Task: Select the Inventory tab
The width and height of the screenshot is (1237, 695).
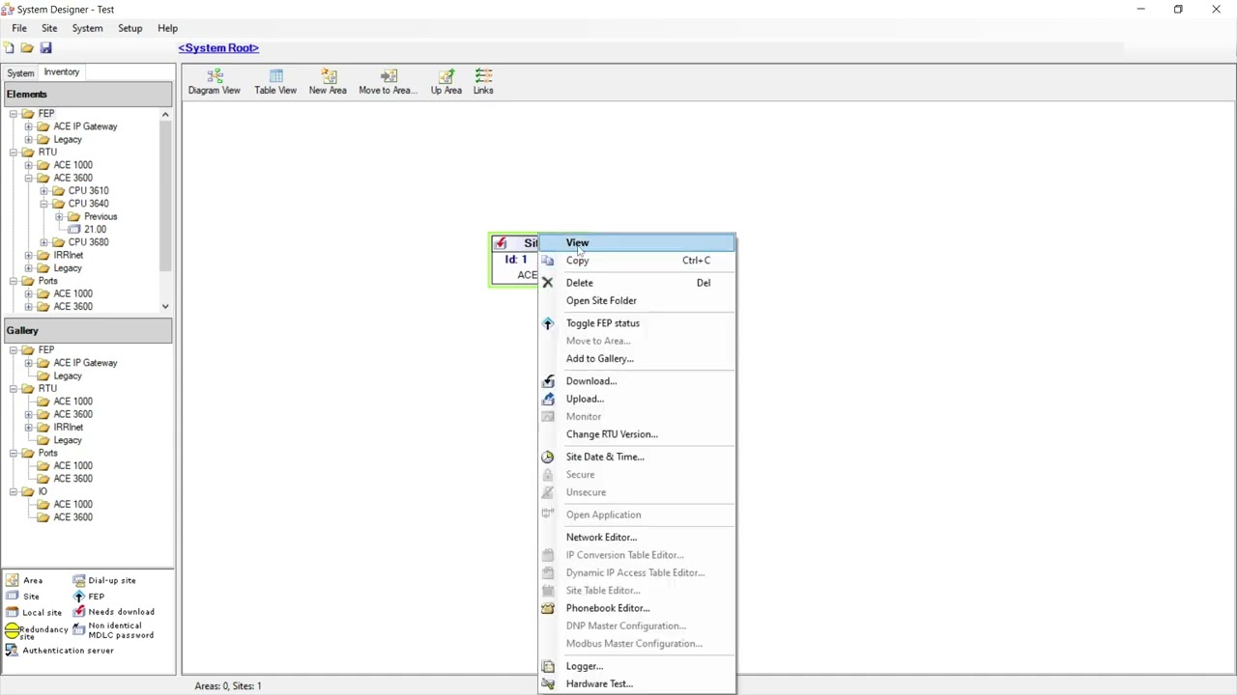Action: pyautogui.click(x=61, y=72)
